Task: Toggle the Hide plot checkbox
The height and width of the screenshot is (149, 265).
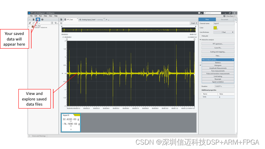Action: [x=201, y=36]
